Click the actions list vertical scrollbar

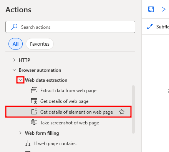[x=133, y=109]
